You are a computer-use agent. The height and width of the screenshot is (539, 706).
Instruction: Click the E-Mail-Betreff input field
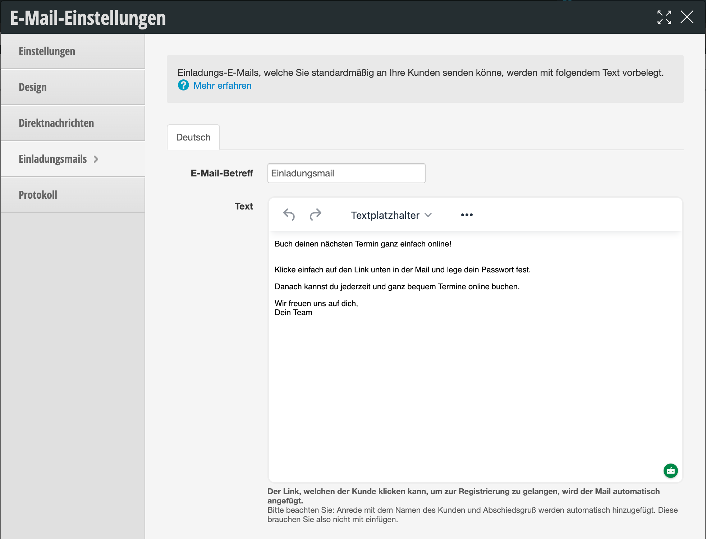point(346,173)
